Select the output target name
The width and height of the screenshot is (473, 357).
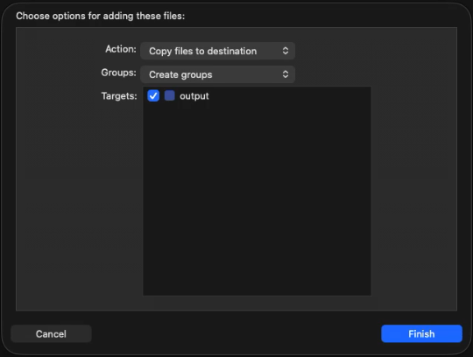click(x=194, y=96)
